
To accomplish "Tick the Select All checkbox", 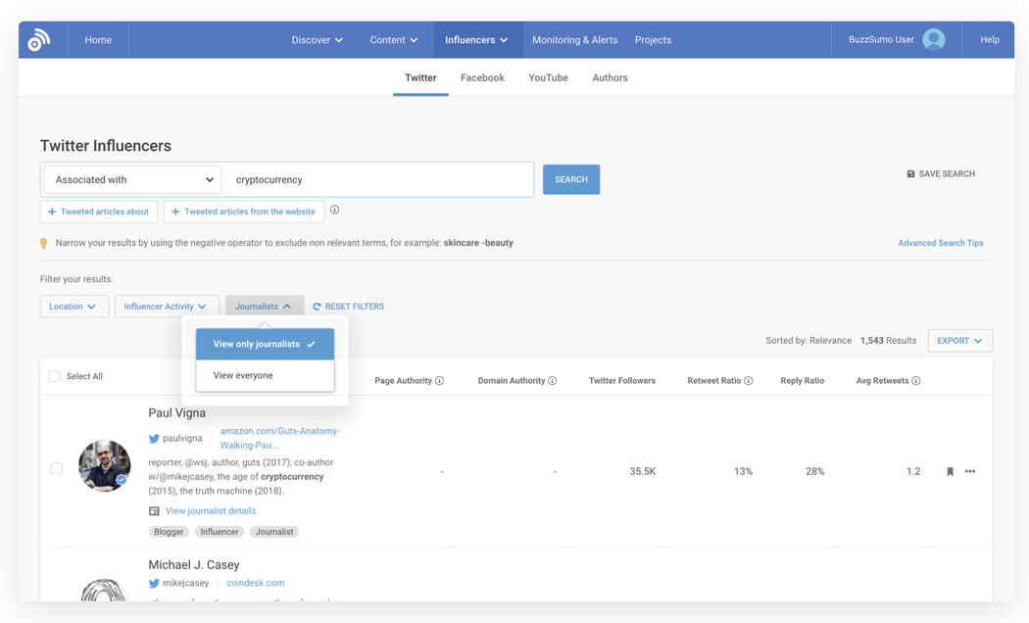I will [x=55, y=376].
